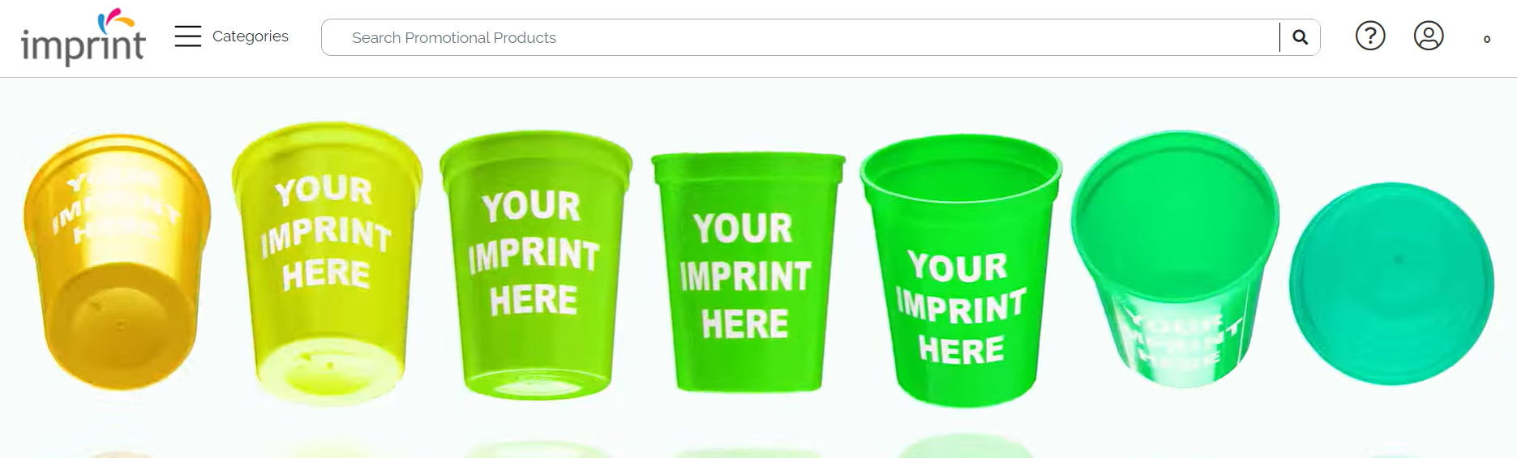The width and height of the screenshot is (1517, 458).
Task: Click YOUR IMPRINT HERE on the lime green cup
Action: (534, 253)
